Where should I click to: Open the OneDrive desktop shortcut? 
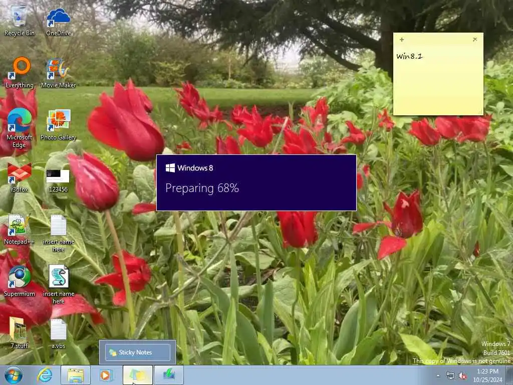click(x=58, y=22)
